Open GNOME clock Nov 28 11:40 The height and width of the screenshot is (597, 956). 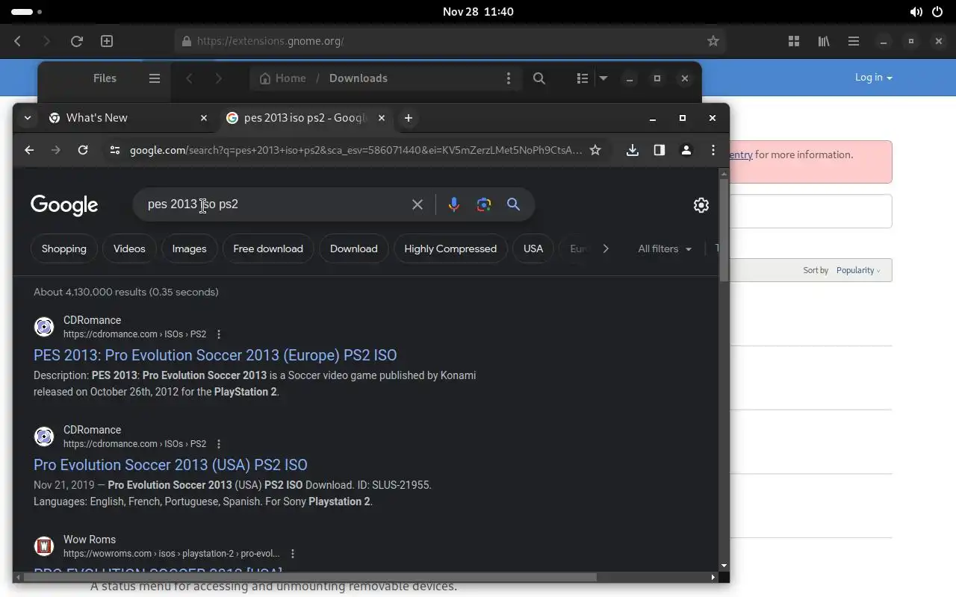coord(478,11)
